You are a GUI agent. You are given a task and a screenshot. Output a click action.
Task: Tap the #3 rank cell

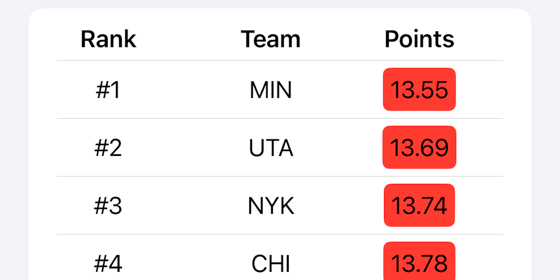point(108,206)
